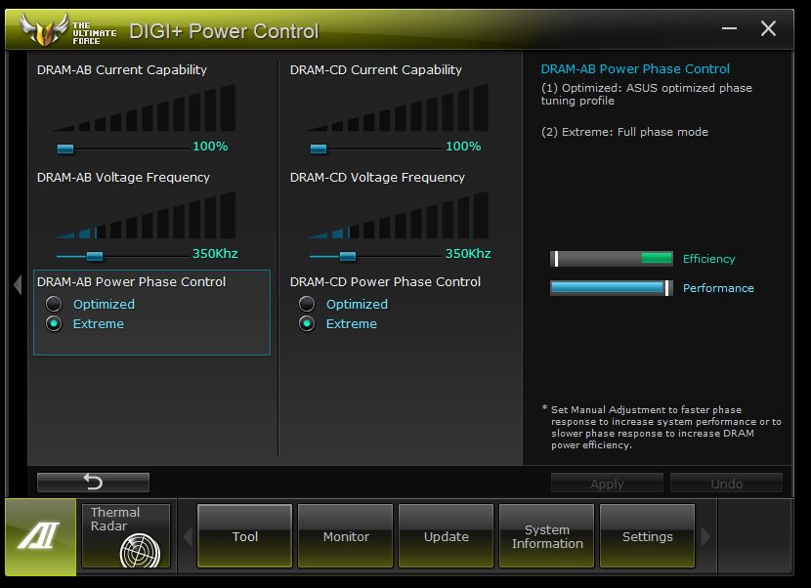
Task: Click the DRAM-AB Voltage Frequency bar graph
Action: click(144, 215)
